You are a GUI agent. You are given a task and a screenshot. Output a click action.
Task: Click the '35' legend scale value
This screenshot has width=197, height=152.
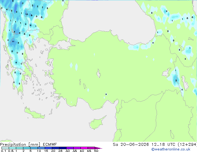pyautogui.click(x=75, y=151)
